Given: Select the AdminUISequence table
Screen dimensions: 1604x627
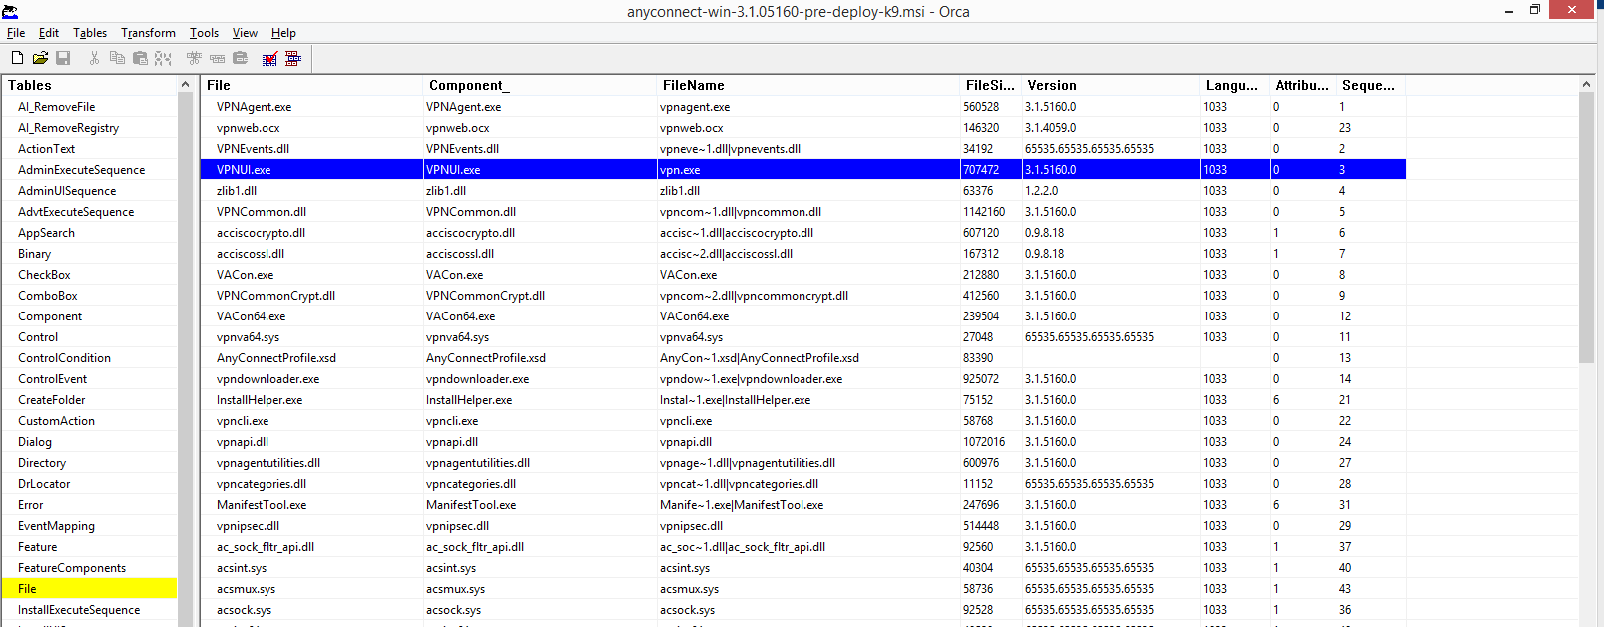Looking at the screenshot, I should tap(67, 191).
